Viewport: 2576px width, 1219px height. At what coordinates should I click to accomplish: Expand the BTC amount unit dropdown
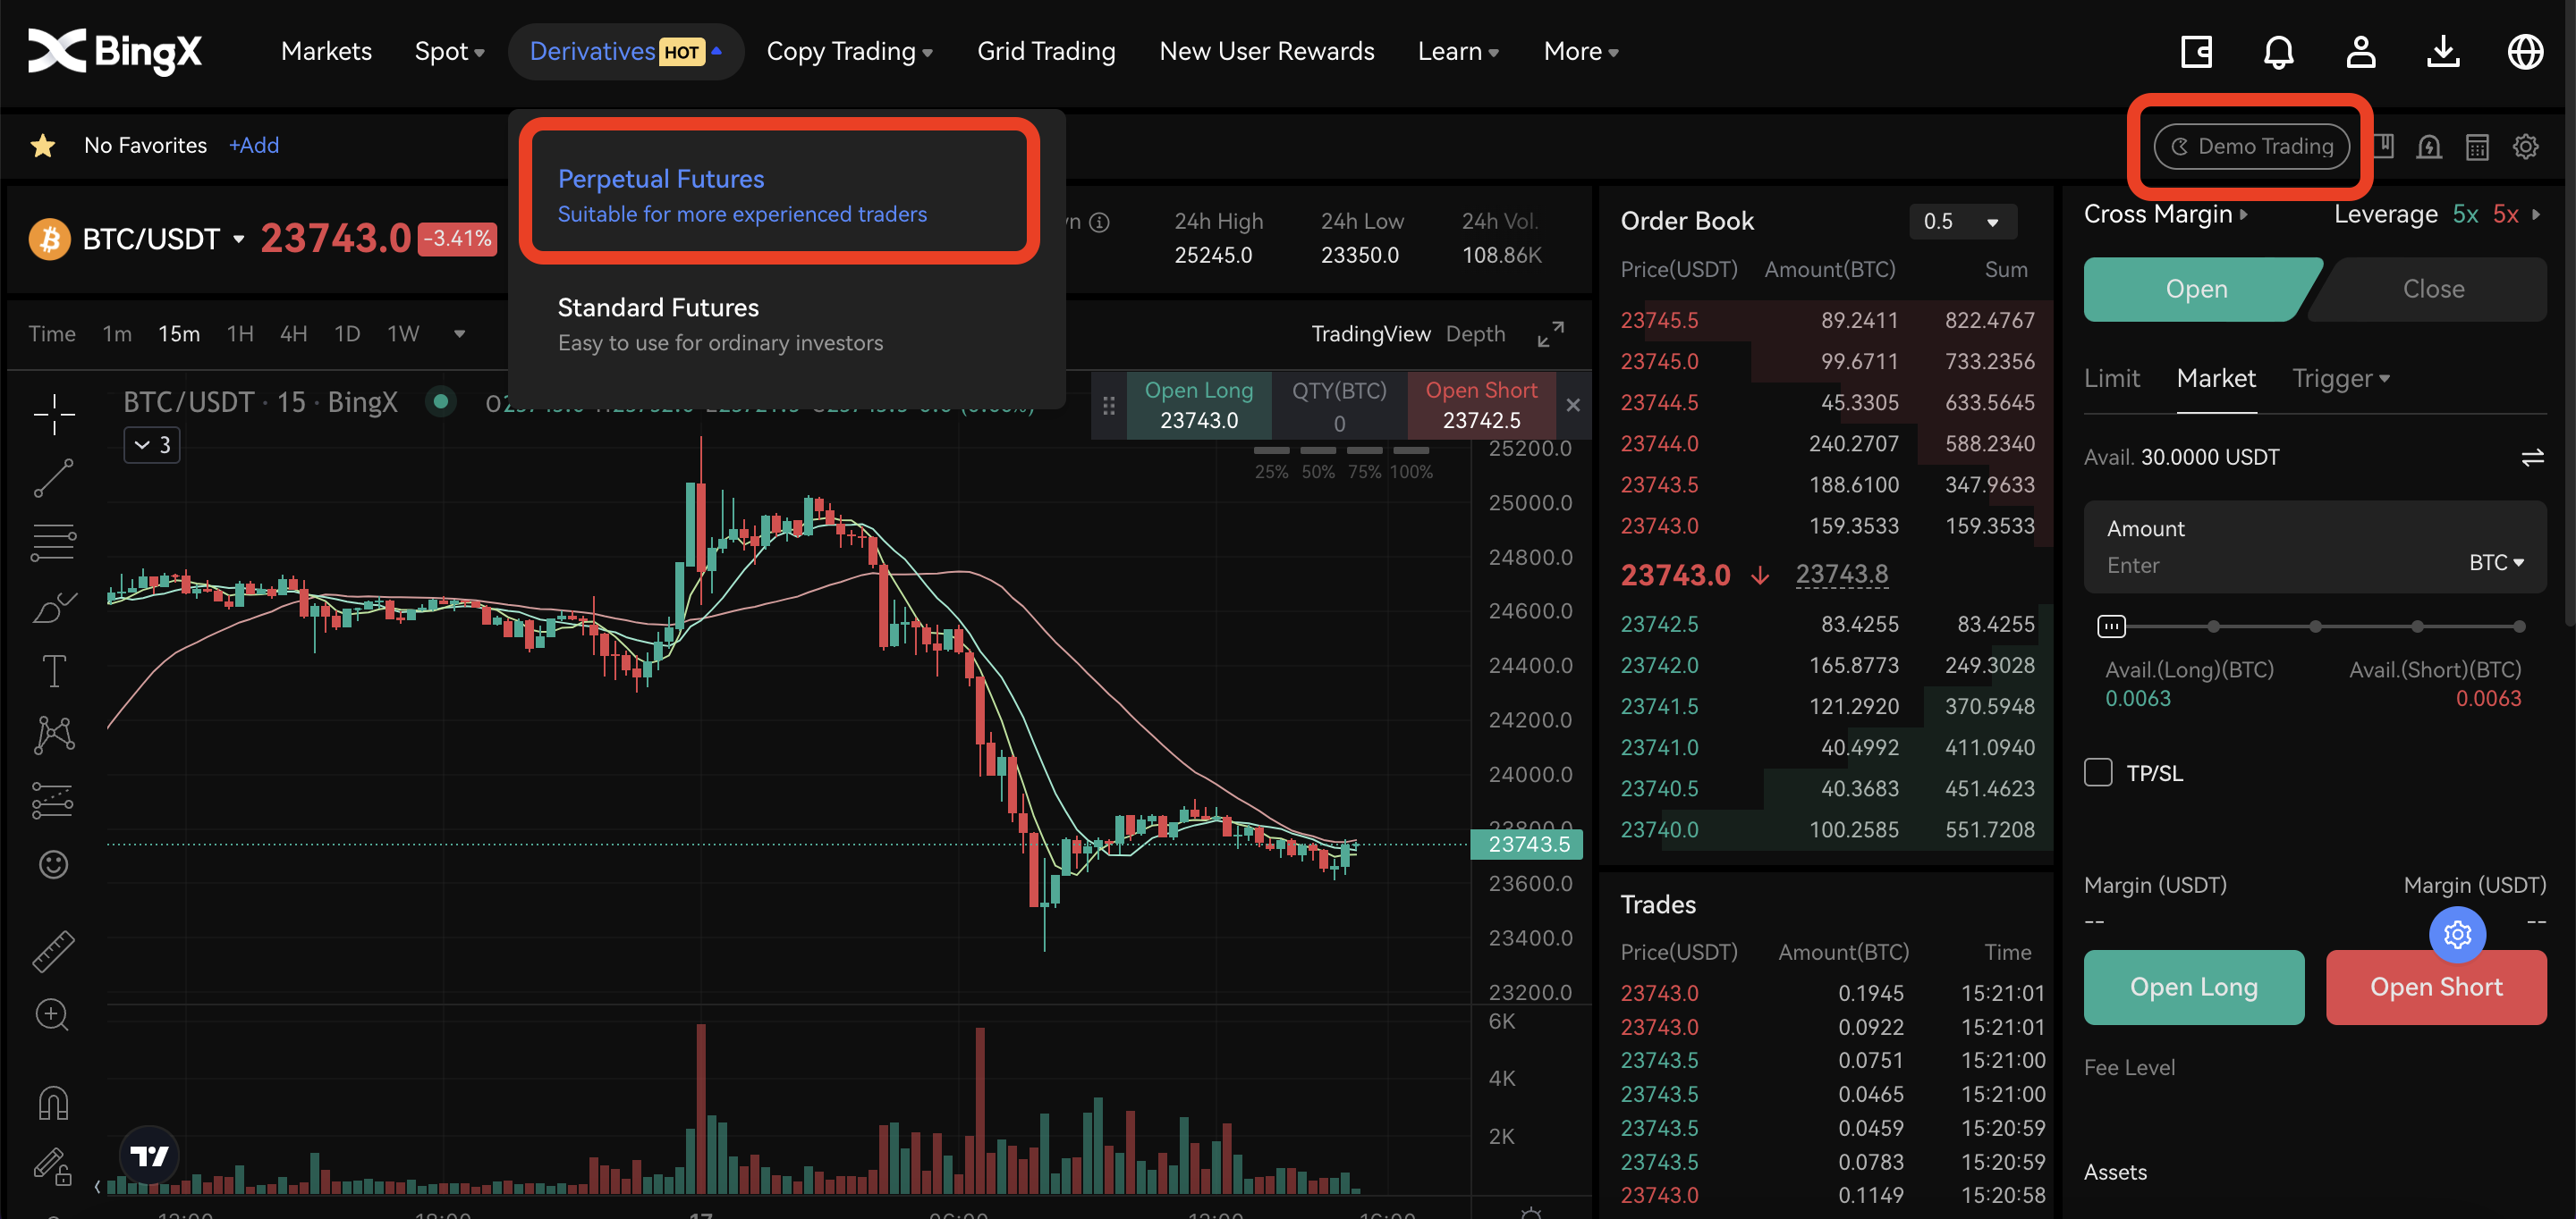pos(2496,562)
